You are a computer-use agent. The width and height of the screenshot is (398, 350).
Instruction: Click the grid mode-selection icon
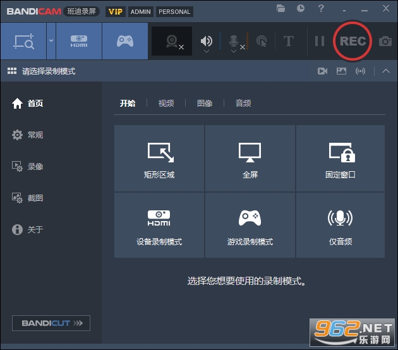pos(12,71)
